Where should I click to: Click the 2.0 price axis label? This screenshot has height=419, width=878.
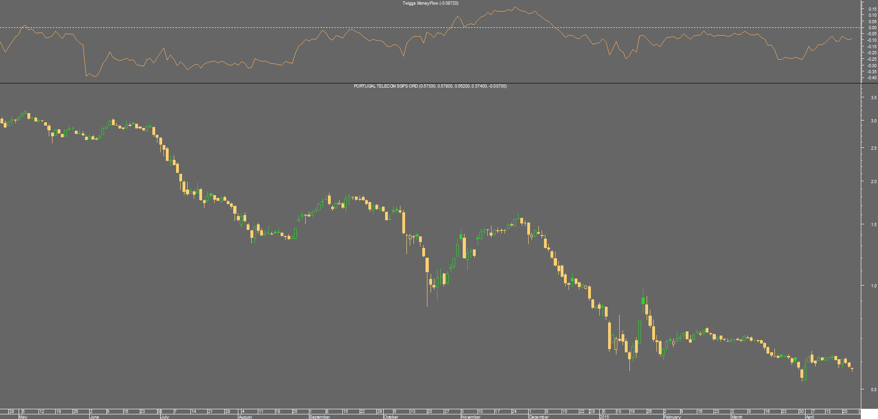click(x=874, y=182)
